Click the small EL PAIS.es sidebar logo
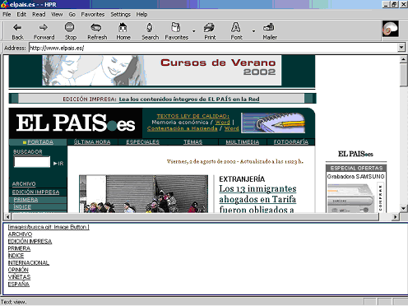This screenshot has height=306, width=408. [355, 154]
